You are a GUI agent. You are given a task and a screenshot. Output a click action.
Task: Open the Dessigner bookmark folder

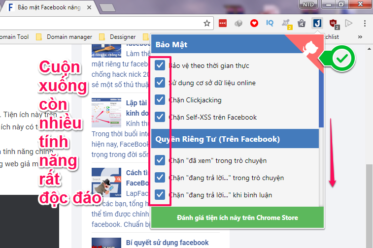tap(117, 37)
